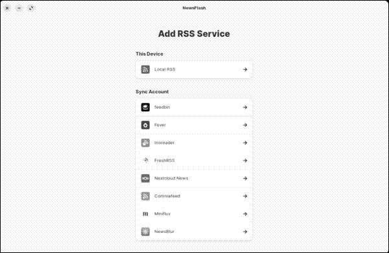Select the Fever label
Viewport: 389px width, 253px height.
click(x=160, y=125)
